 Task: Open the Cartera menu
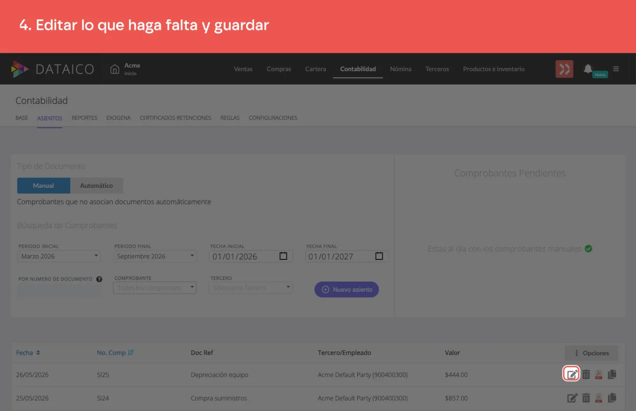(316, 69)
